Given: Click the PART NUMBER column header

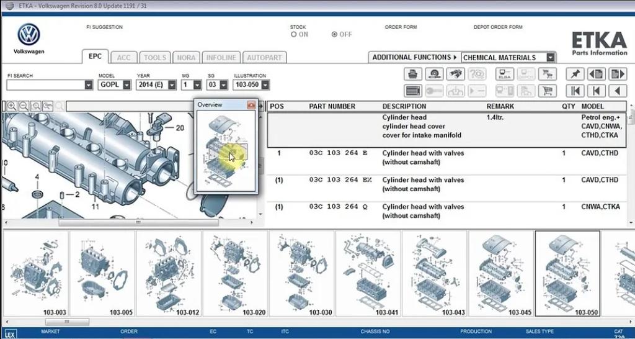Looking at the screenshot, I should 332,106.
